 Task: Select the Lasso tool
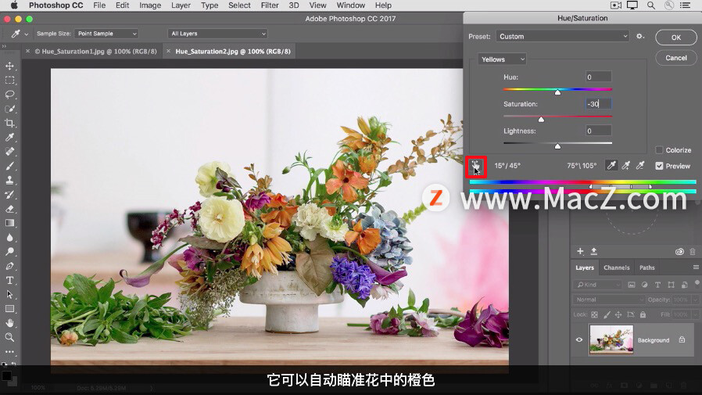pos(9,95)
